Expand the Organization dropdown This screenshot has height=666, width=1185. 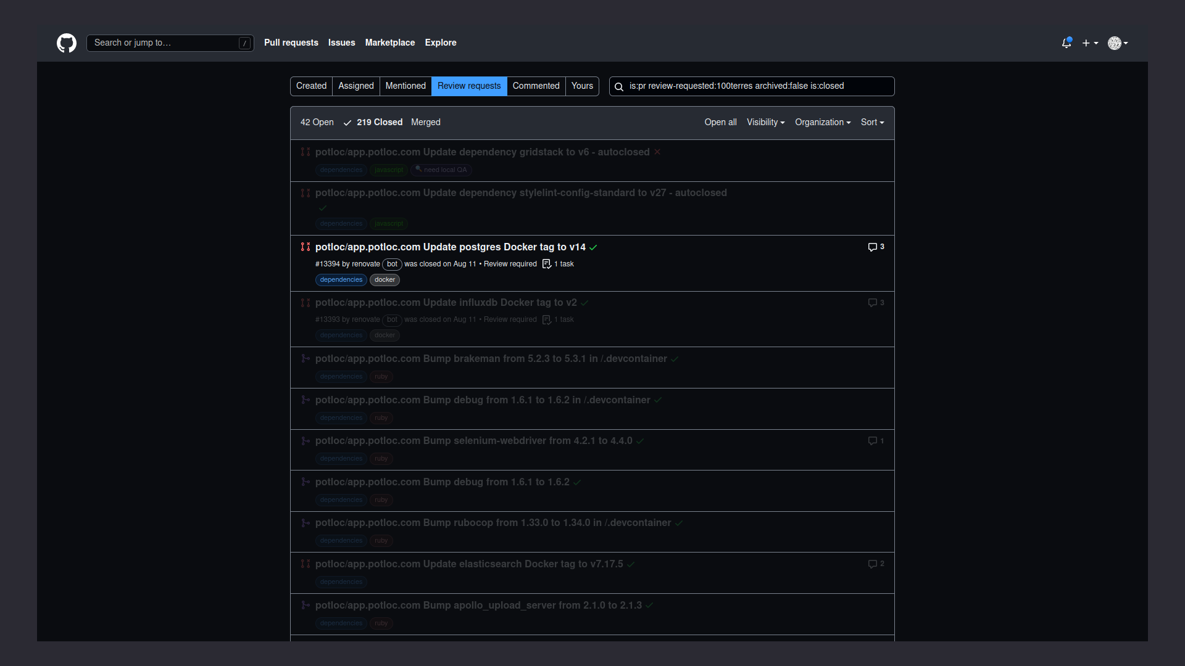[822, 122]
